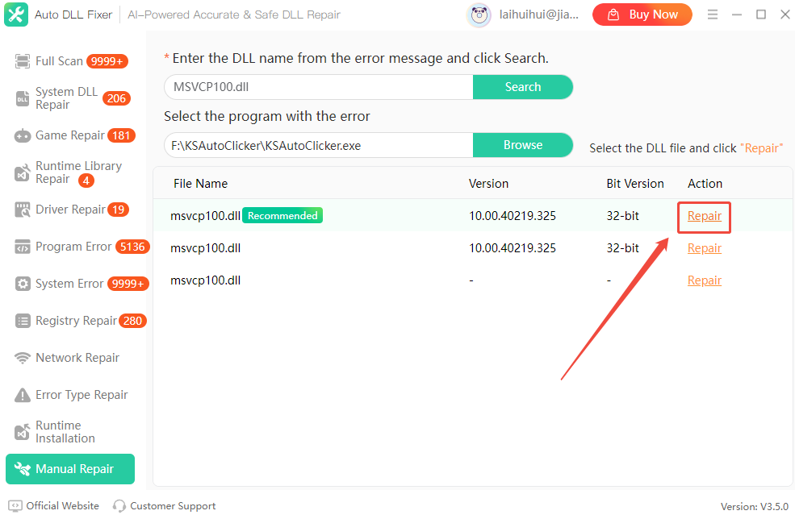
Task: Click the Customer Support headset icon
Action: 119,506
